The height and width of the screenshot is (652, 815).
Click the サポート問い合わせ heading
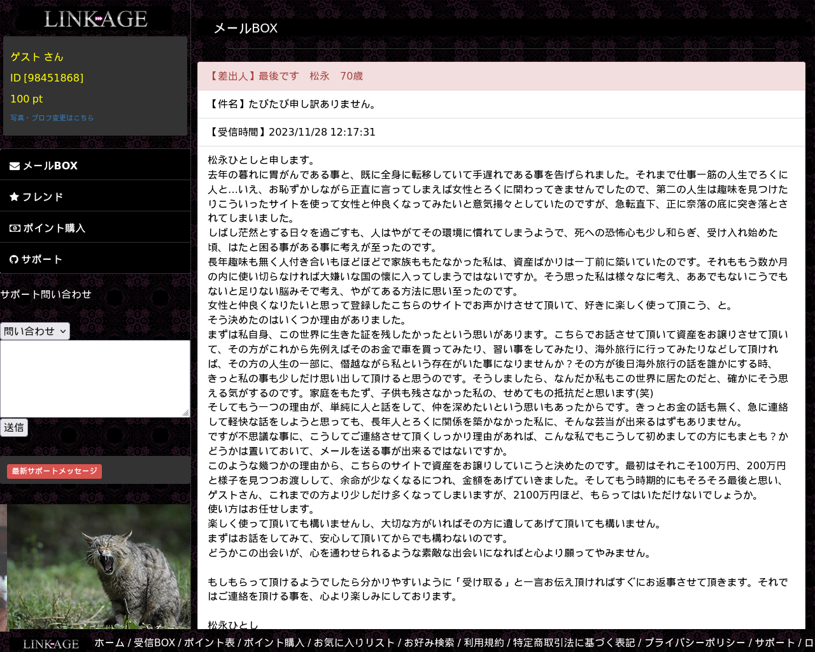click(46, 294)
